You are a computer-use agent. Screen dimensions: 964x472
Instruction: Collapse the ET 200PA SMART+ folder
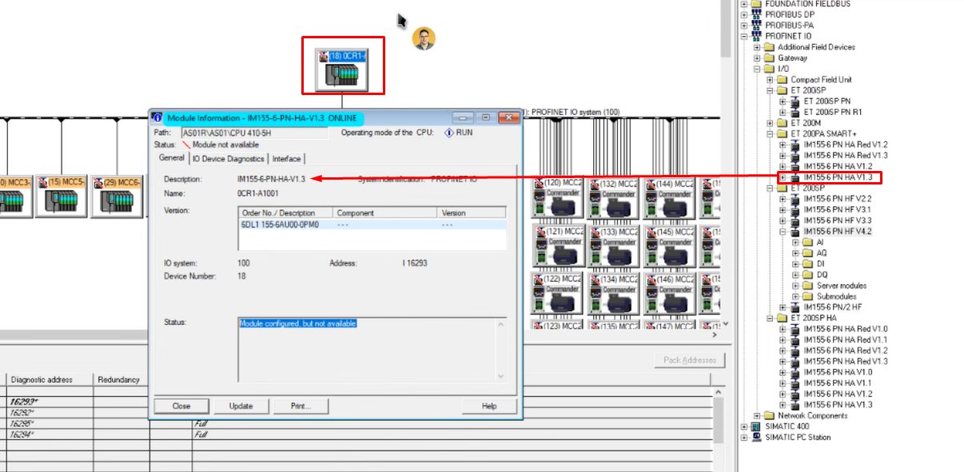click(x=770, y=134)
